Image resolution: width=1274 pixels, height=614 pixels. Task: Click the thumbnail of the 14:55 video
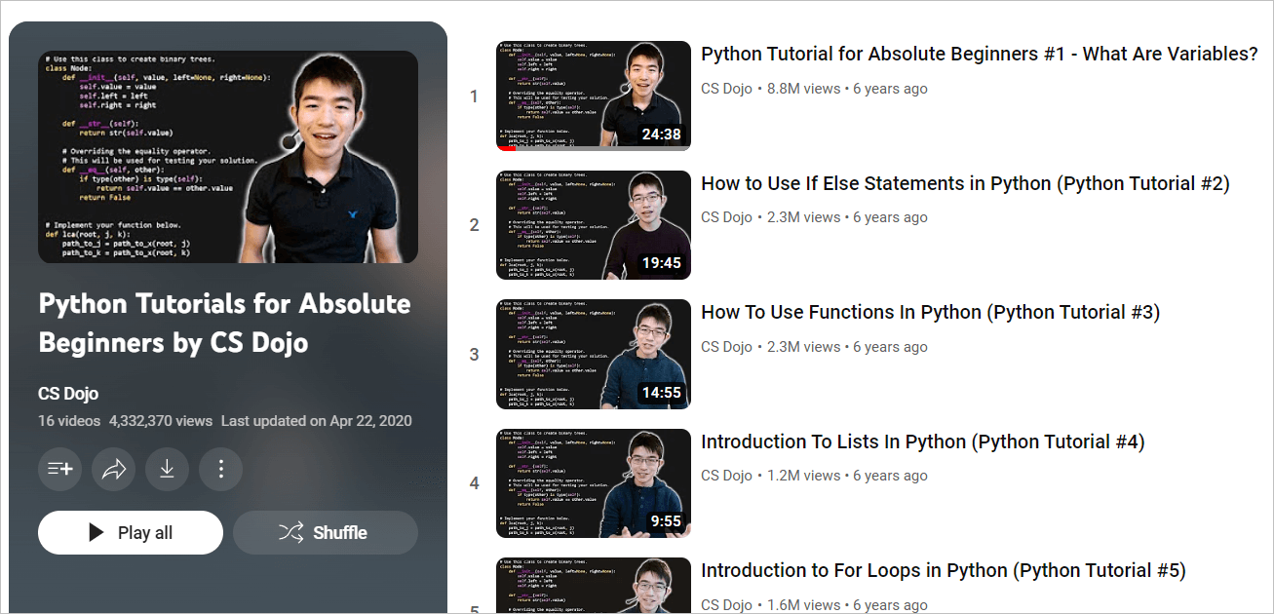tap(594, 354)
